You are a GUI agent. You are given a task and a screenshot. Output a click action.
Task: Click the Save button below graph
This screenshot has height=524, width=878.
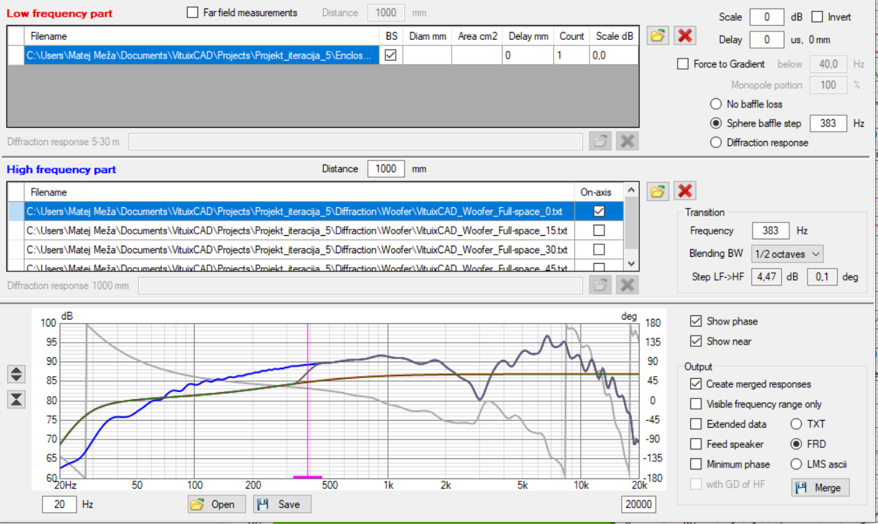tap(282, 504)
